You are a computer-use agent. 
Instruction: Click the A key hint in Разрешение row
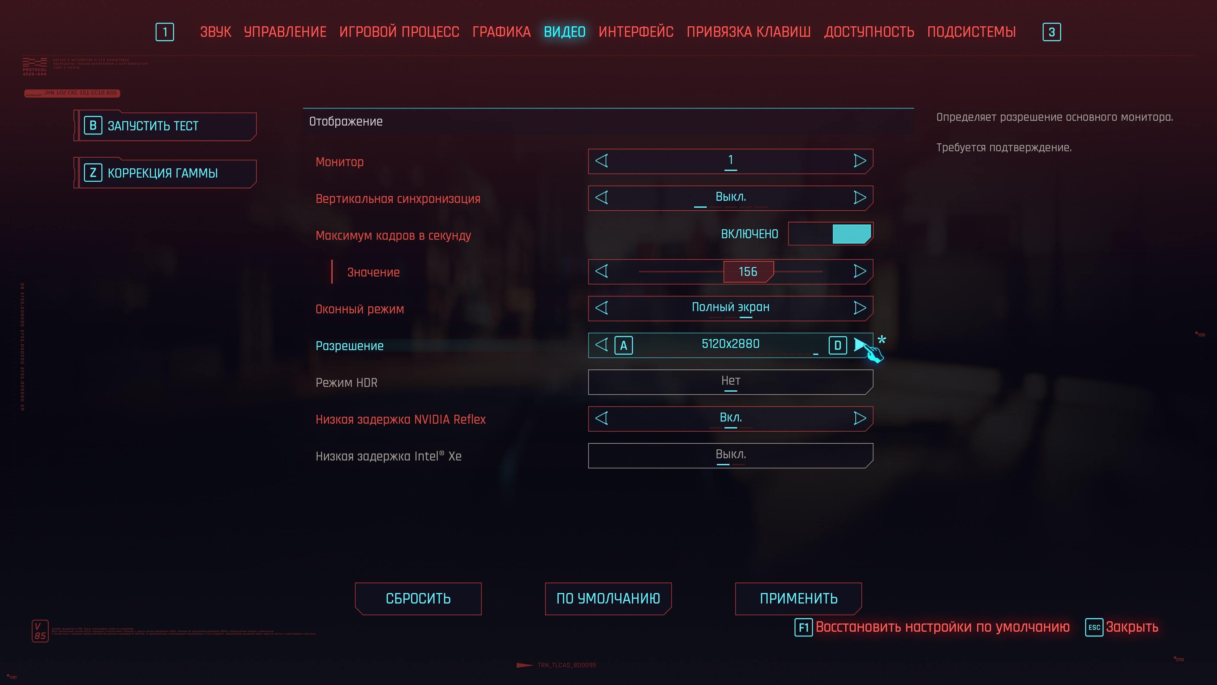[624, 346]
